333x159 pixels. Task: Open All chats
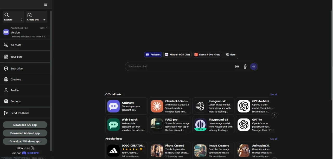point(25,45)
